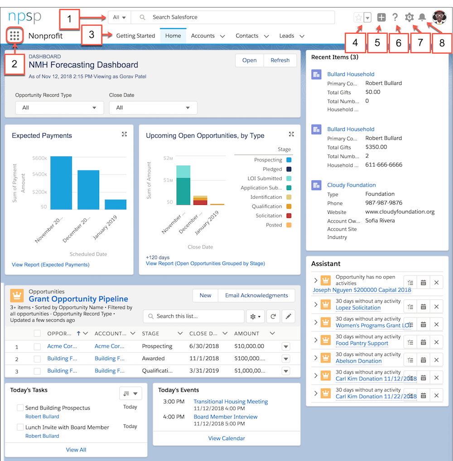The image size is (453, 461).
Task: Open the Transitional Housing Meeting event
Action: tap(231, 402)
